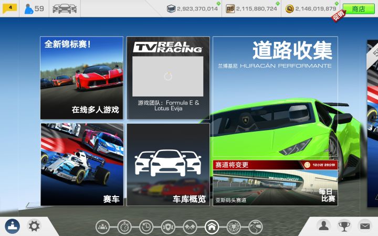Open the 商店 shop button
The width and height of the screenshot is (378, 236).
click(x=359, y=9)
